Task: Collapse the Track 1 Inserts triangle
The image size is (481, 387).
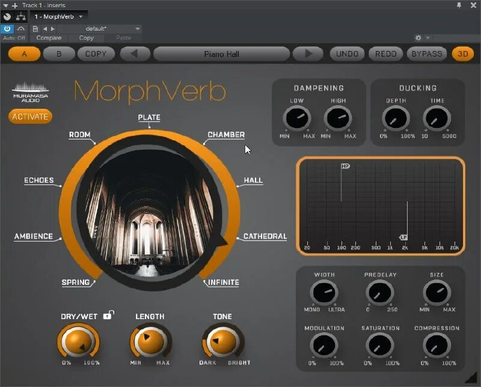Action: coord(5,5)
